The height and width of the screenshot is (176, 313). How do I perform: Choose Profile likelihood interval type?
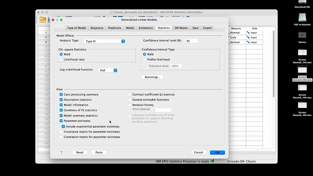144,59
